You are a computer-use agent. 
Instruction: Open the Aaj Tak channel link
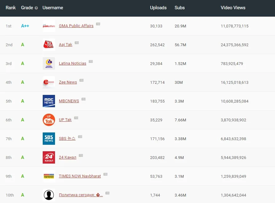(x=65, y=45)
